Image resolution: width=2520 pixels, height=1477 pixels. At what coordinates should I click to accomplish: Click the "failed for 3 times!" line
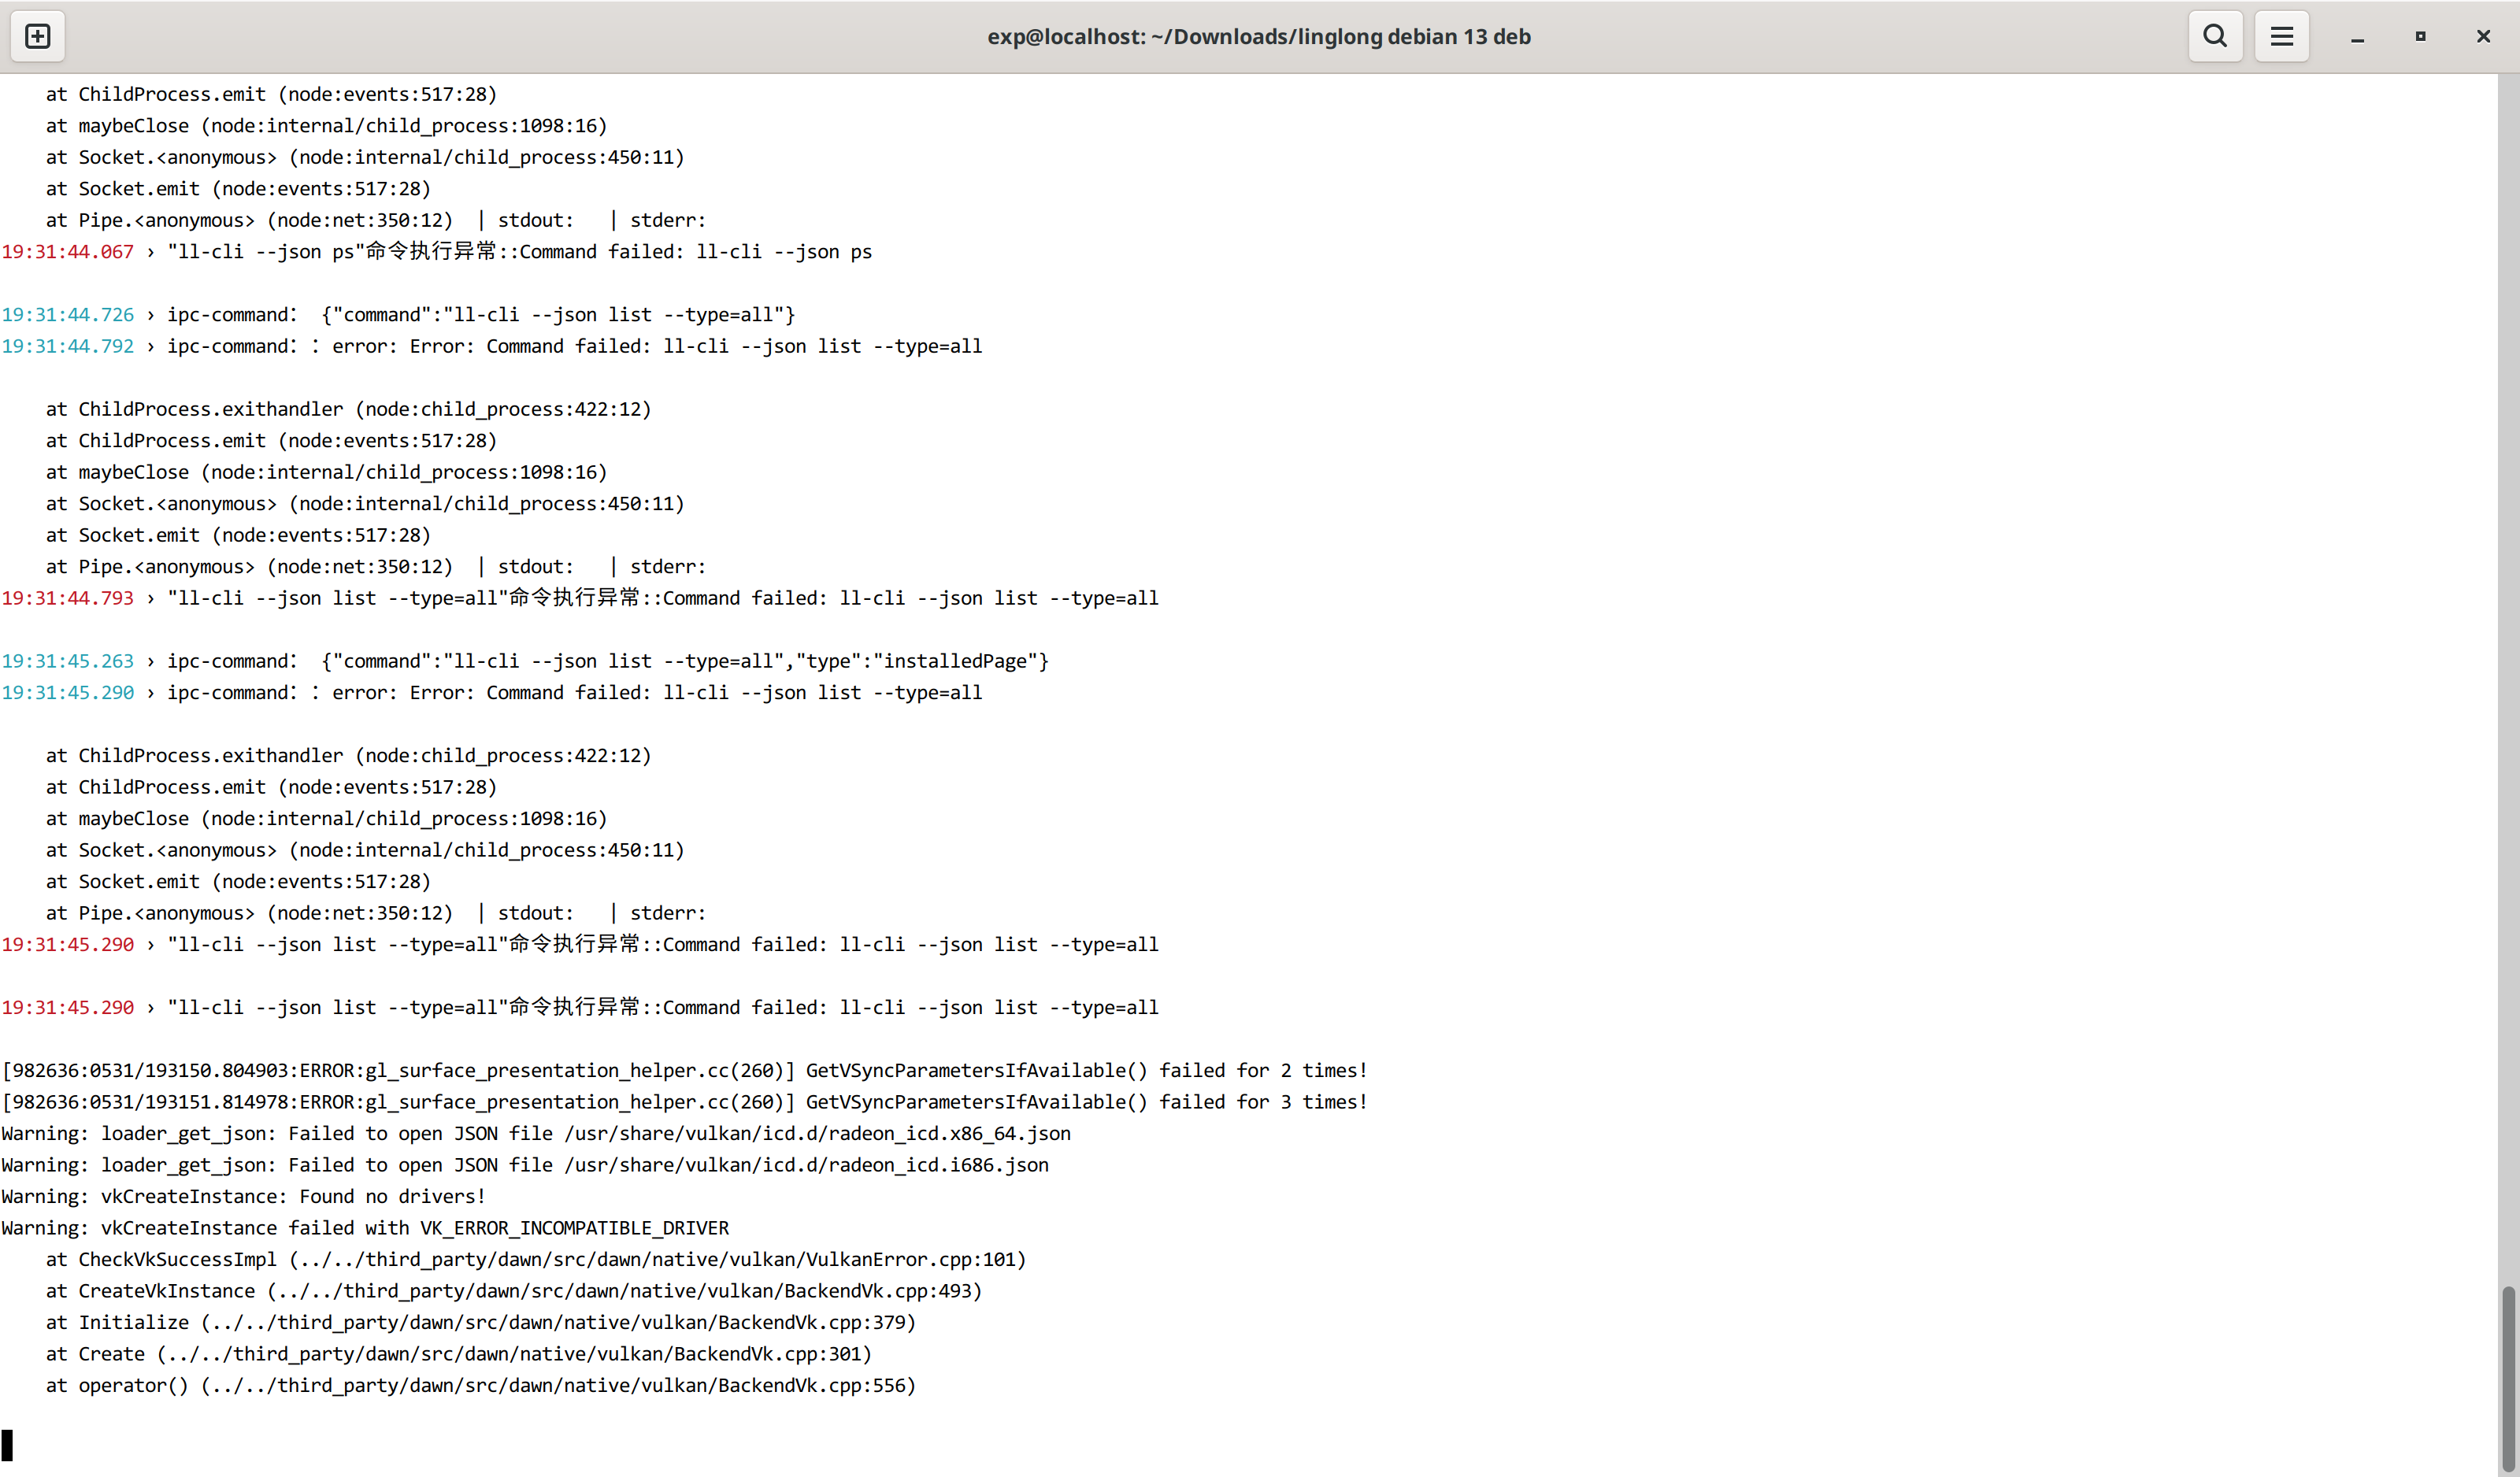click(684, 1102)
